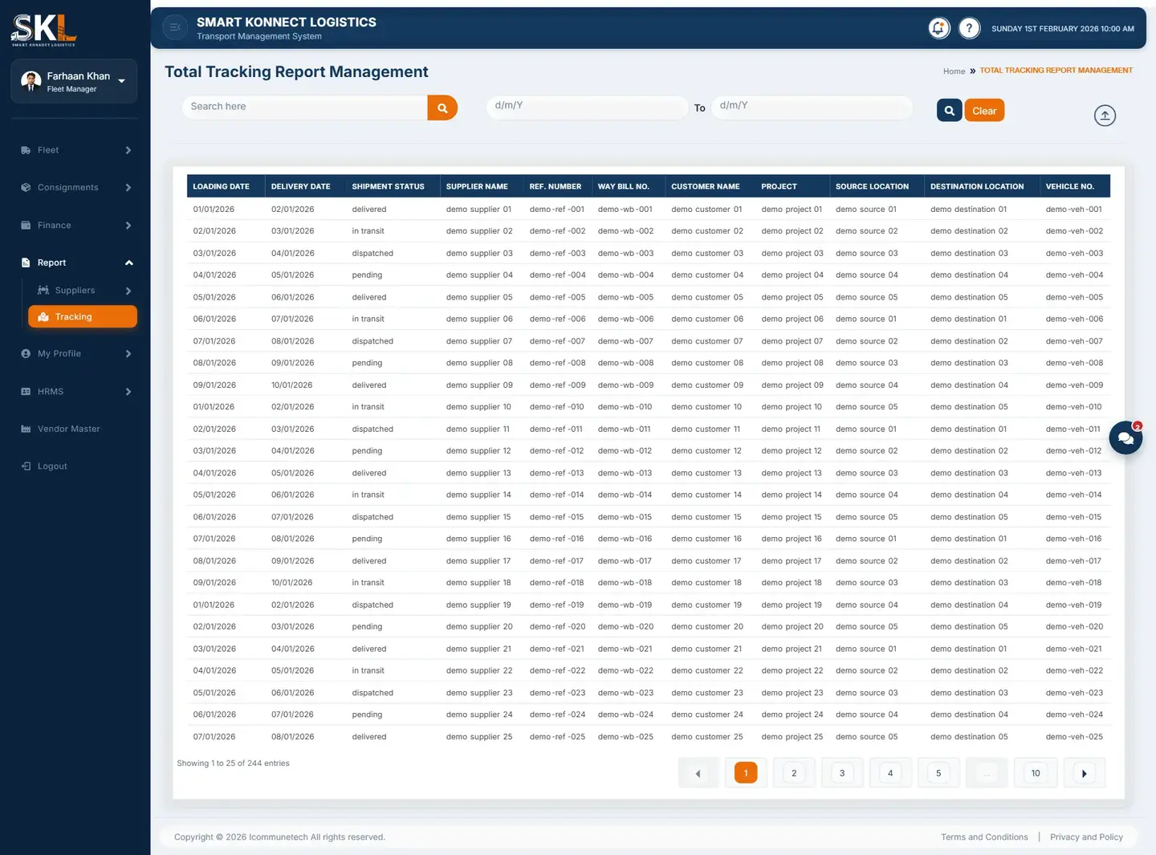Click the SKL logo in sidebar
Screen dimensions: 1156x855
coord(43,30)
